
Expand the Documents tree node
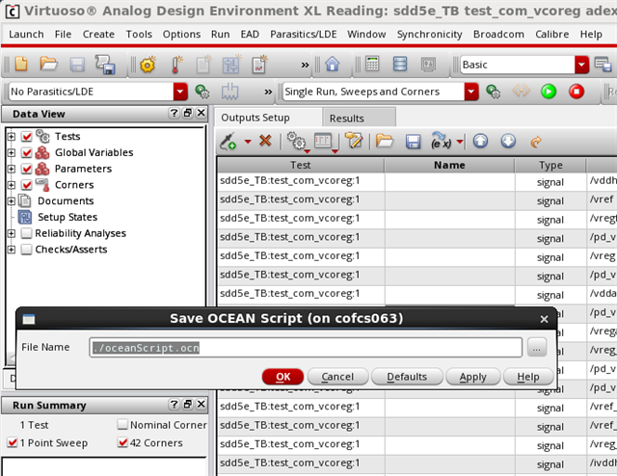[12, 201]
